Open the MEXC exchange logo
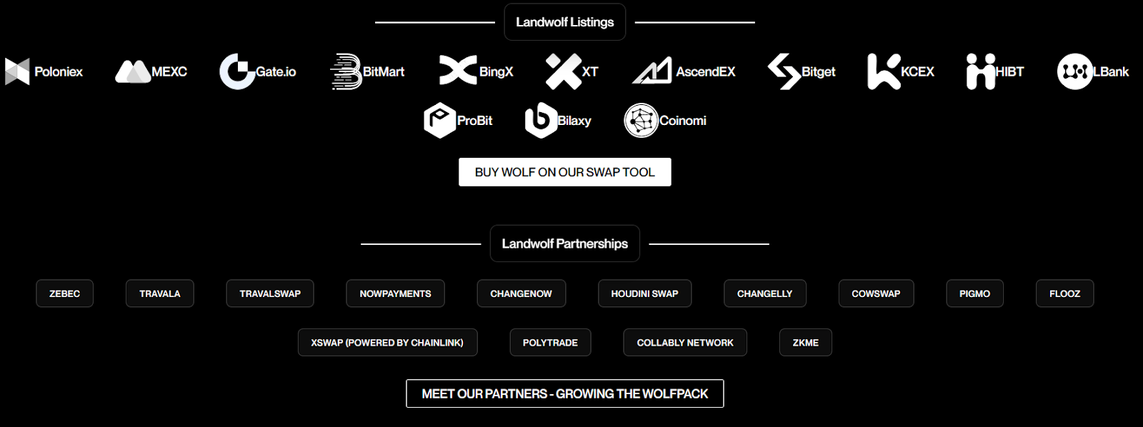 [151, 71]
